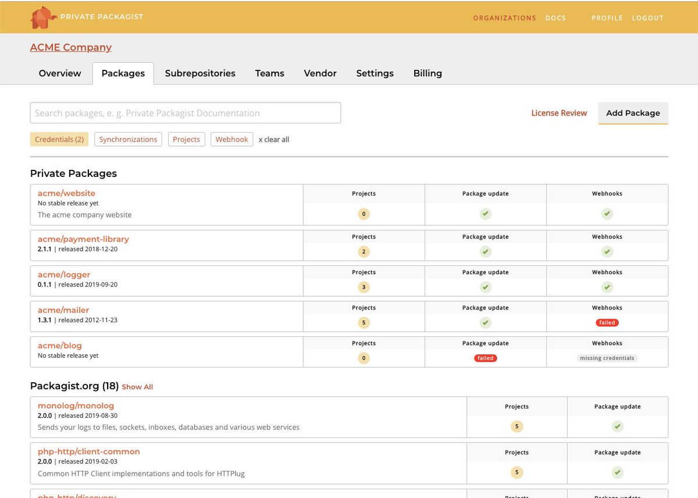
Task: Toggle the Webhook filter tag
Action: pos(232,140)
